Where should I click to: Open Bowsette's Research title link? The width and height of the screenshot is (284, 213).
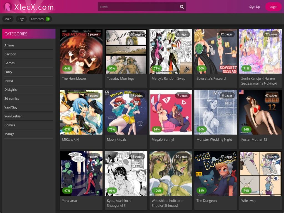(212, 78)
